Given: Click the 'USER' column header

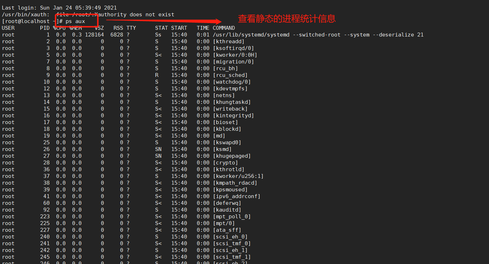Looking at the screenshot, I should pos(9,28).
